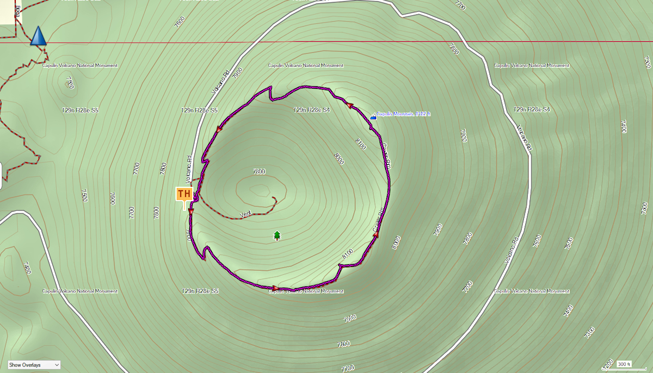Select the Capulin Mountain summit peak icon
Image resolution: width=653 pixels, height=373 pixels.
(373, 116)
